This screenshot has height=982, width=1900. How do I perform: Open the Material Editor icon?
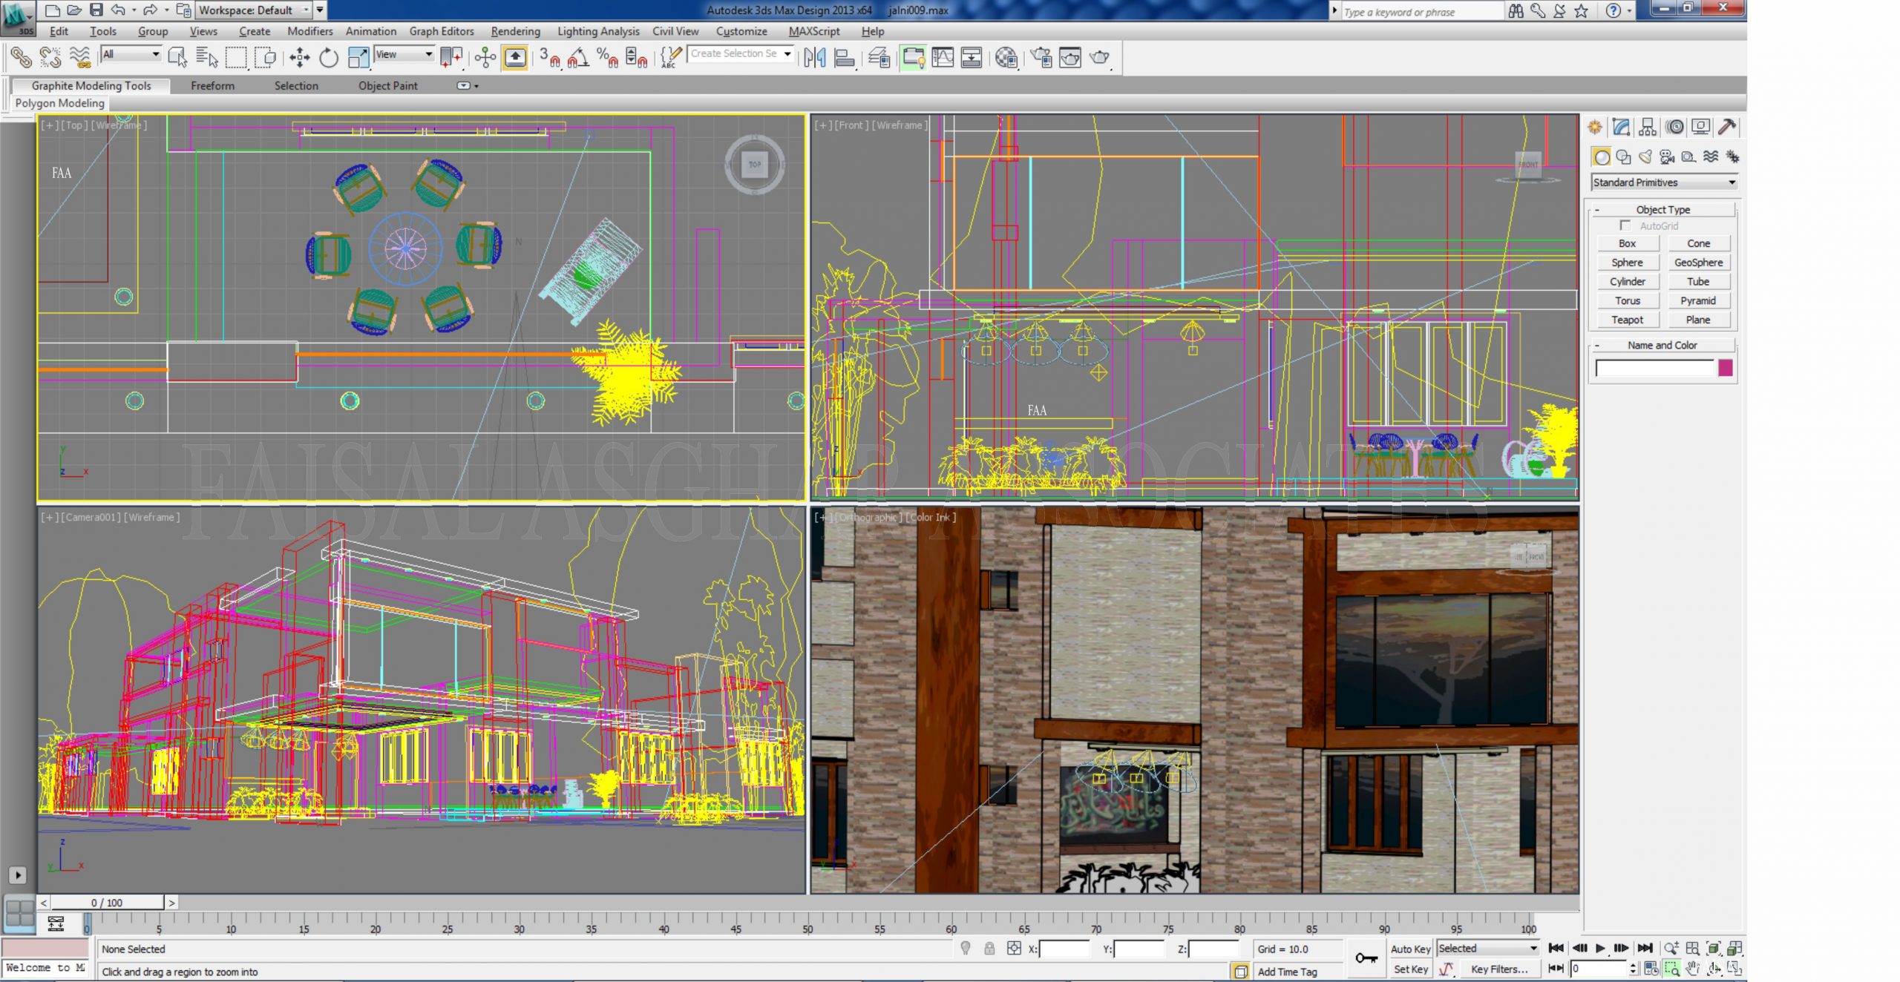[x=1006, y=57]
